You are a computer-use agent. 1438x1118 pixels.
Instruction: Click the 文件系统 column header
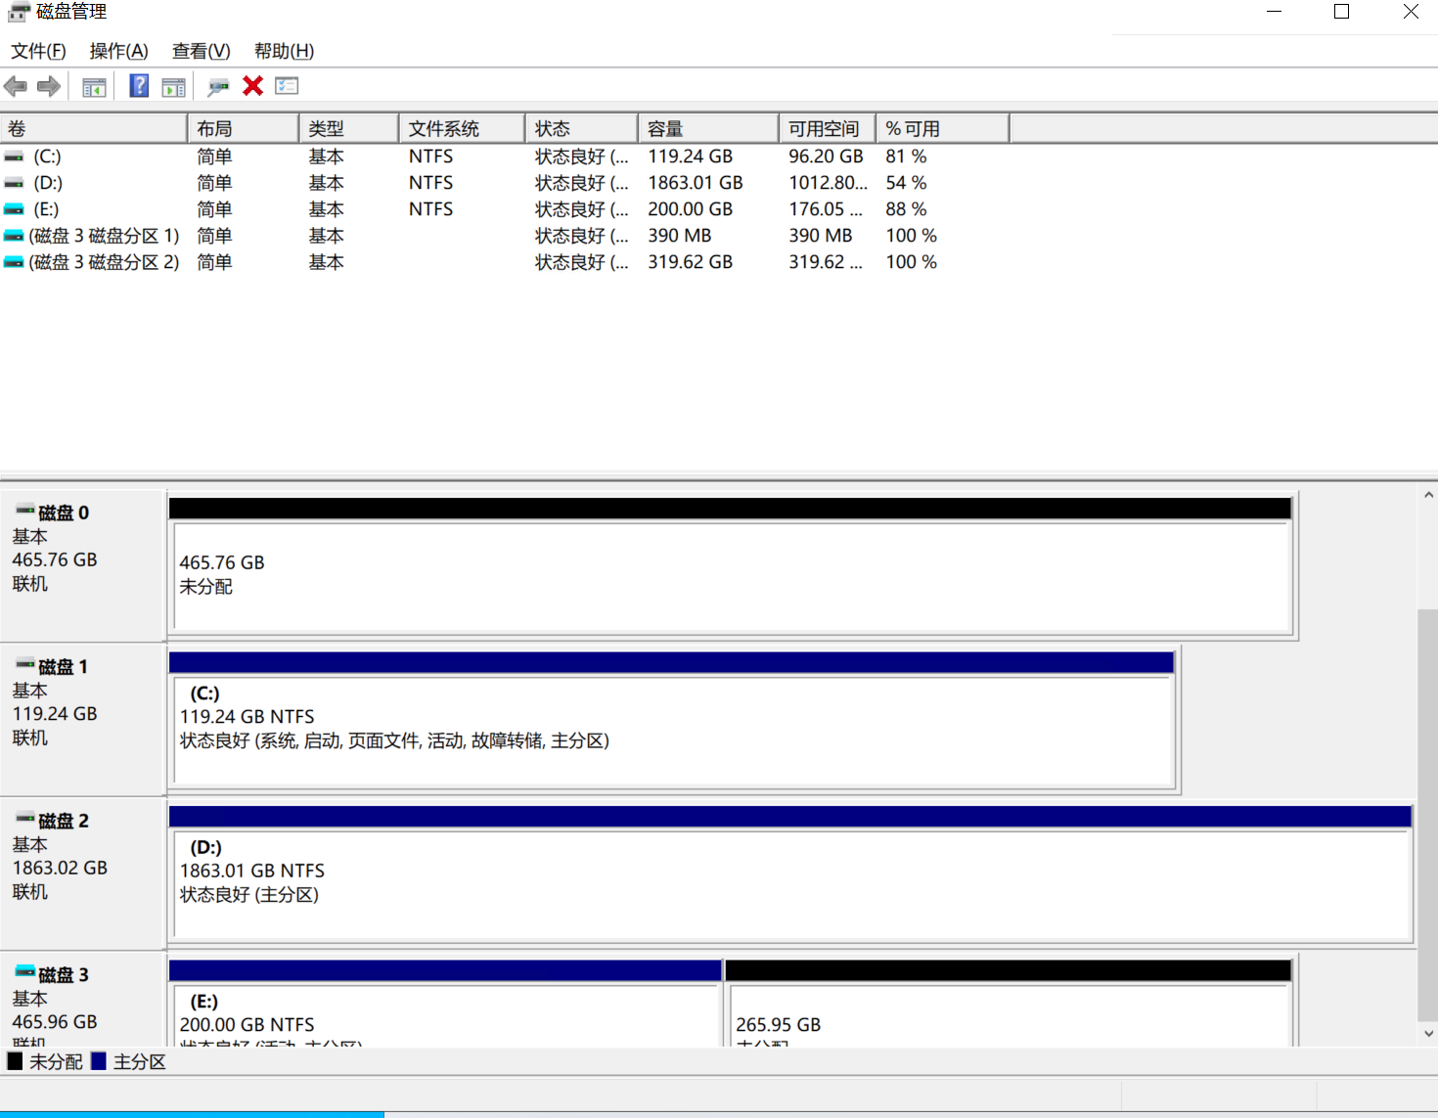click(x=460, y=129)
